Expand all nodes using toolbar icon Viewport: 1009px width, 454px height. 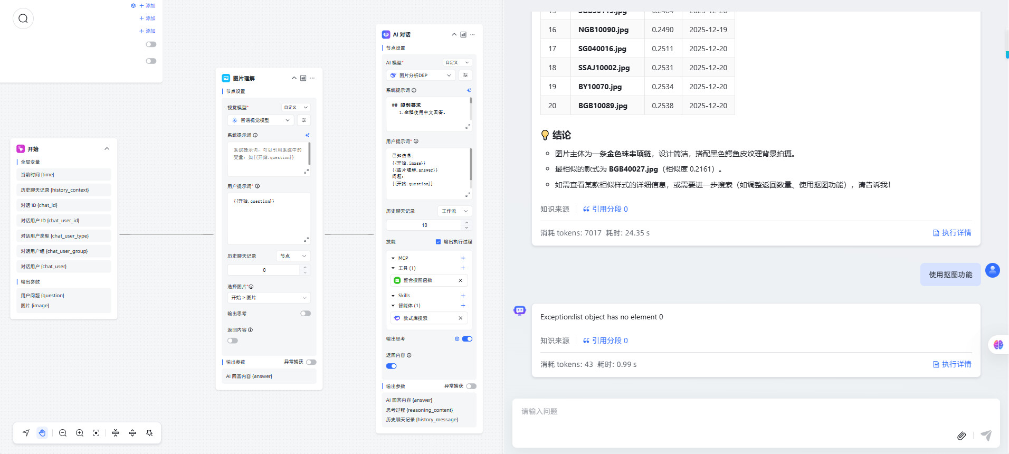[x=132, y=433]
